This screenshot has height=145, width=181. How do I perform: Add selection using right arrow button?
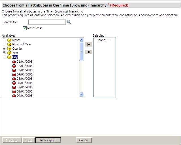(x=88, y=45)
